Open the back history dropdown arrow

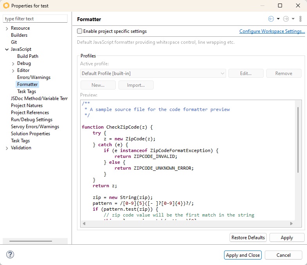pyautogui.click(x=278, y=19)
